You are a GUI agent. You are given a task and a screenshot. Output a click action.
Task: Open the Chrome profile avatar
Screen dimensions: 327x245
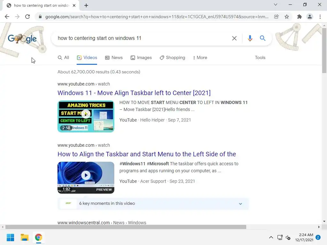(x=310, y=17)
